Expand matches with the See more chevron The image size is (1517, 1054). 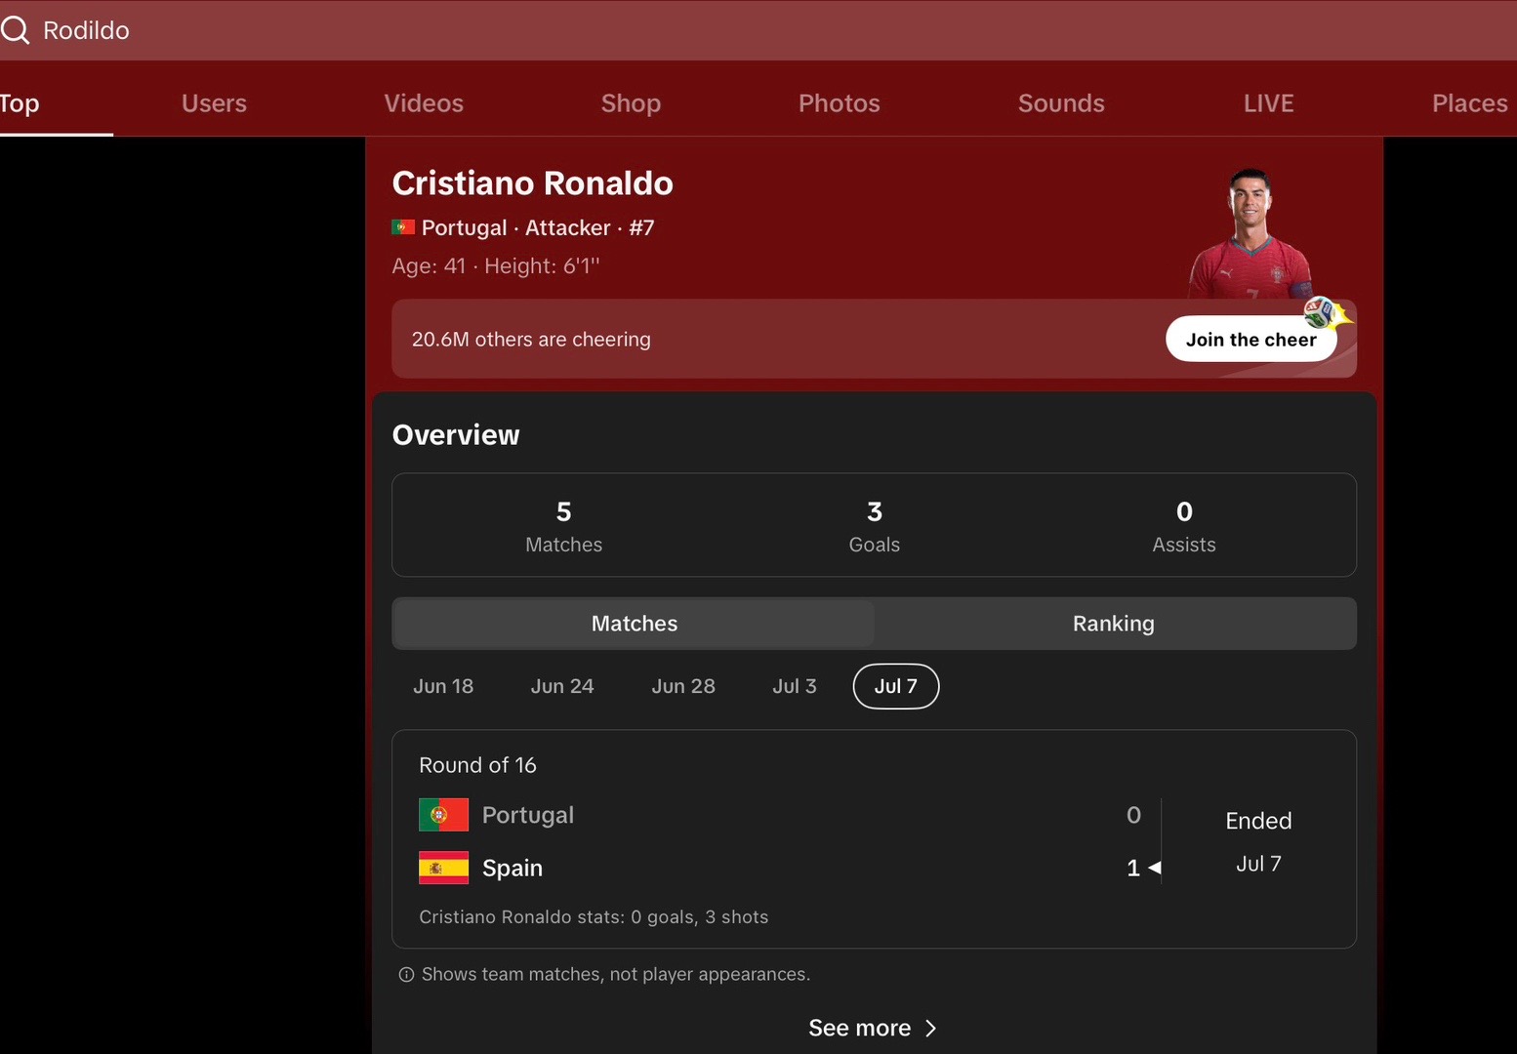930,1029
